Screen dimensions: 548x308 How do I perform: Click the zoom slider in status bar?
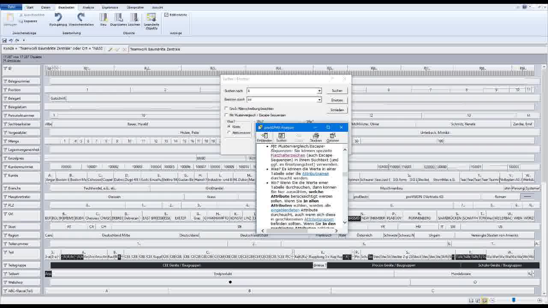pyautogui.click(x=513, y=300)
